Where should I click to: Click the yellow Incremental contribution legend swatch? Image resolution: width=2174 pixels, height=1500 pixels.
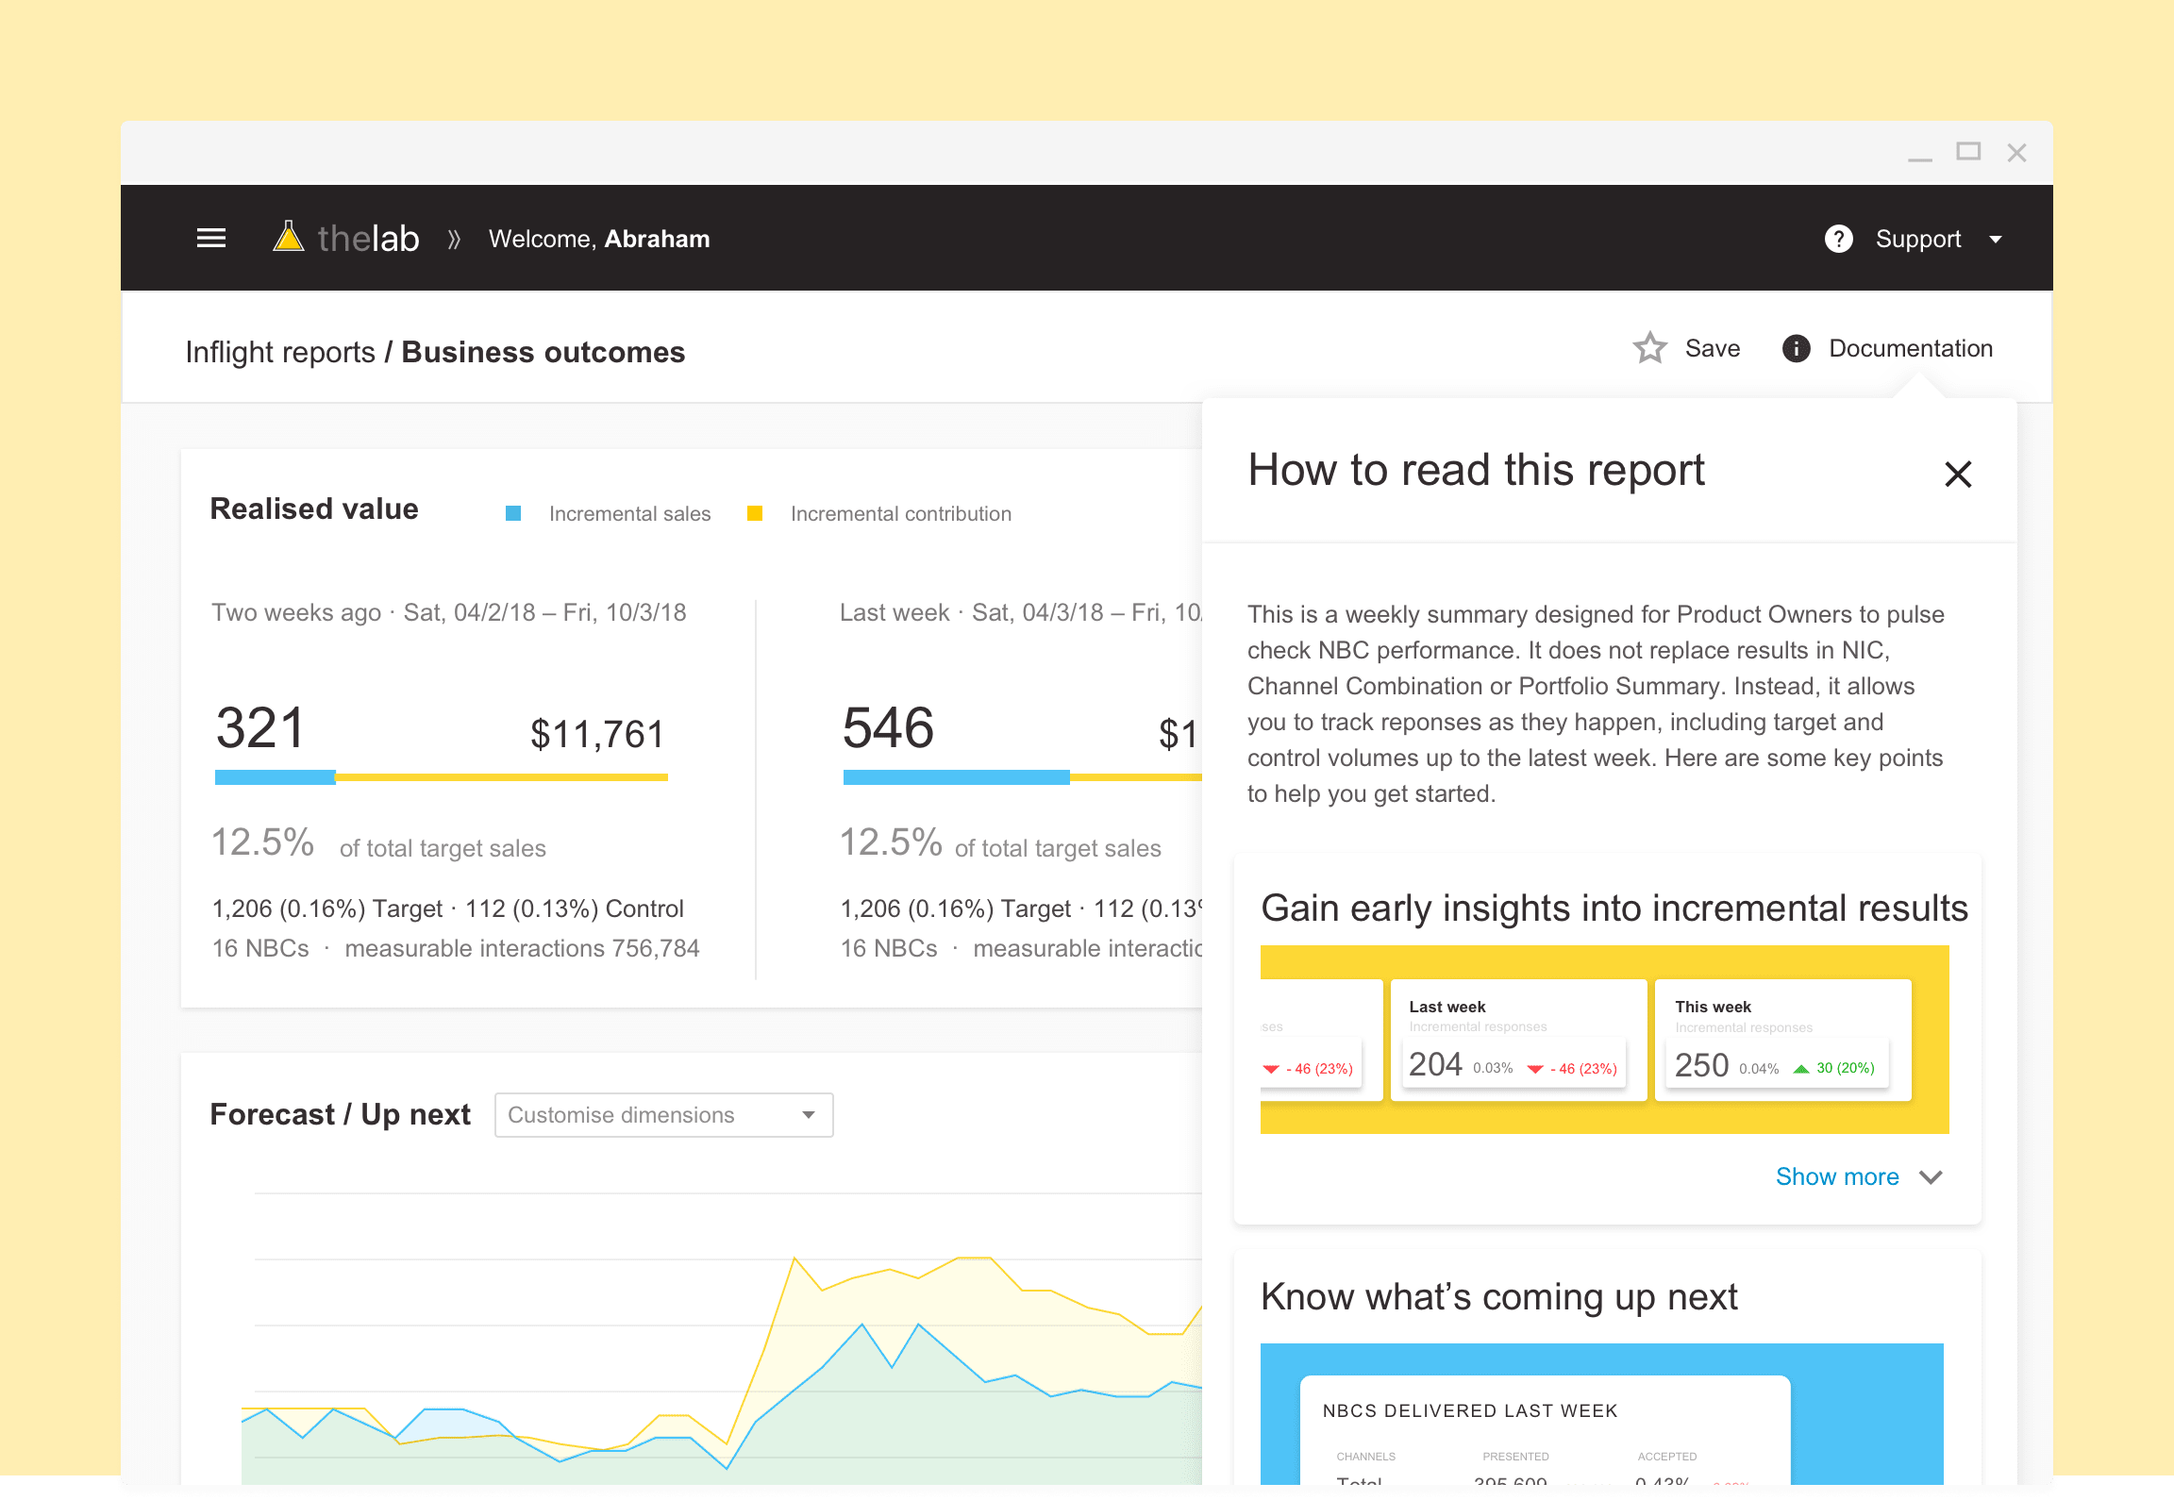point(755,513)
